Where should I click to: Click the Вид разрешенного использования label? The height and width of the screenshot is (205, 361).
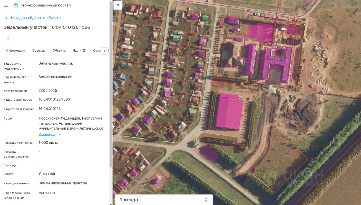pyautogui.click(x=17, y=195)
